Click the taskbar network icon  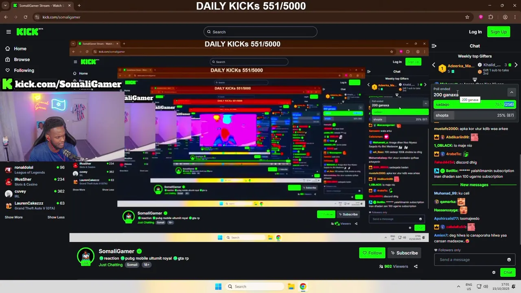click(479, 286)
